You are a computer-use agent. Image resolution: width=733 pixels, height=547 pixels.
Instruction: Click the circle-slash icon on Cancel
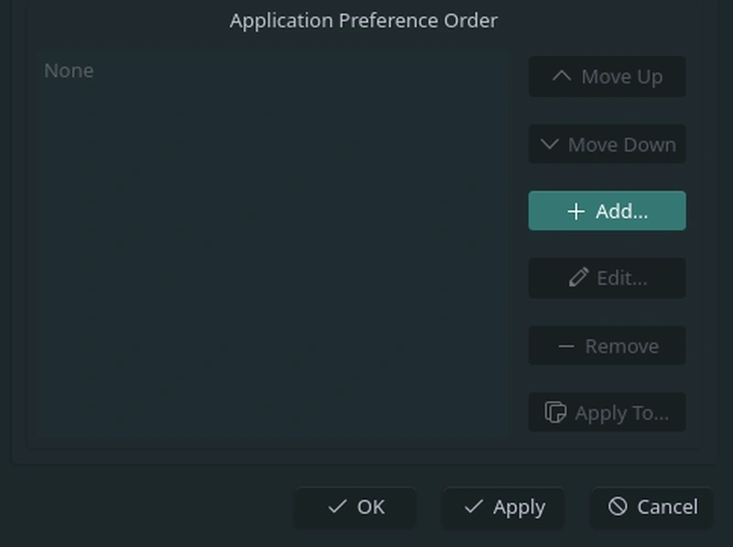tap(618, 507)
